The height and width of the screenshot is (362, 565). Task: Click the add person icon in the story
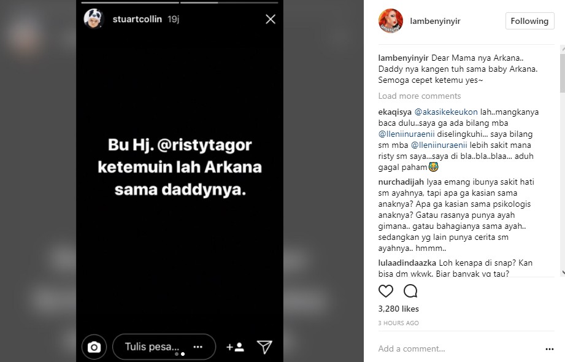236,347
